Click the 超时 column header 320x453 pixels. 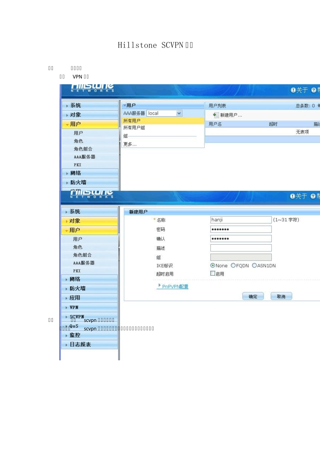(x=273, y=124)
